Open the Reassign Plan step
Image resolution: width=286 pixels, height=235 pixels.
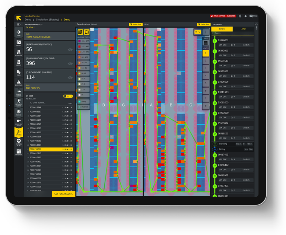coord(19,142)
